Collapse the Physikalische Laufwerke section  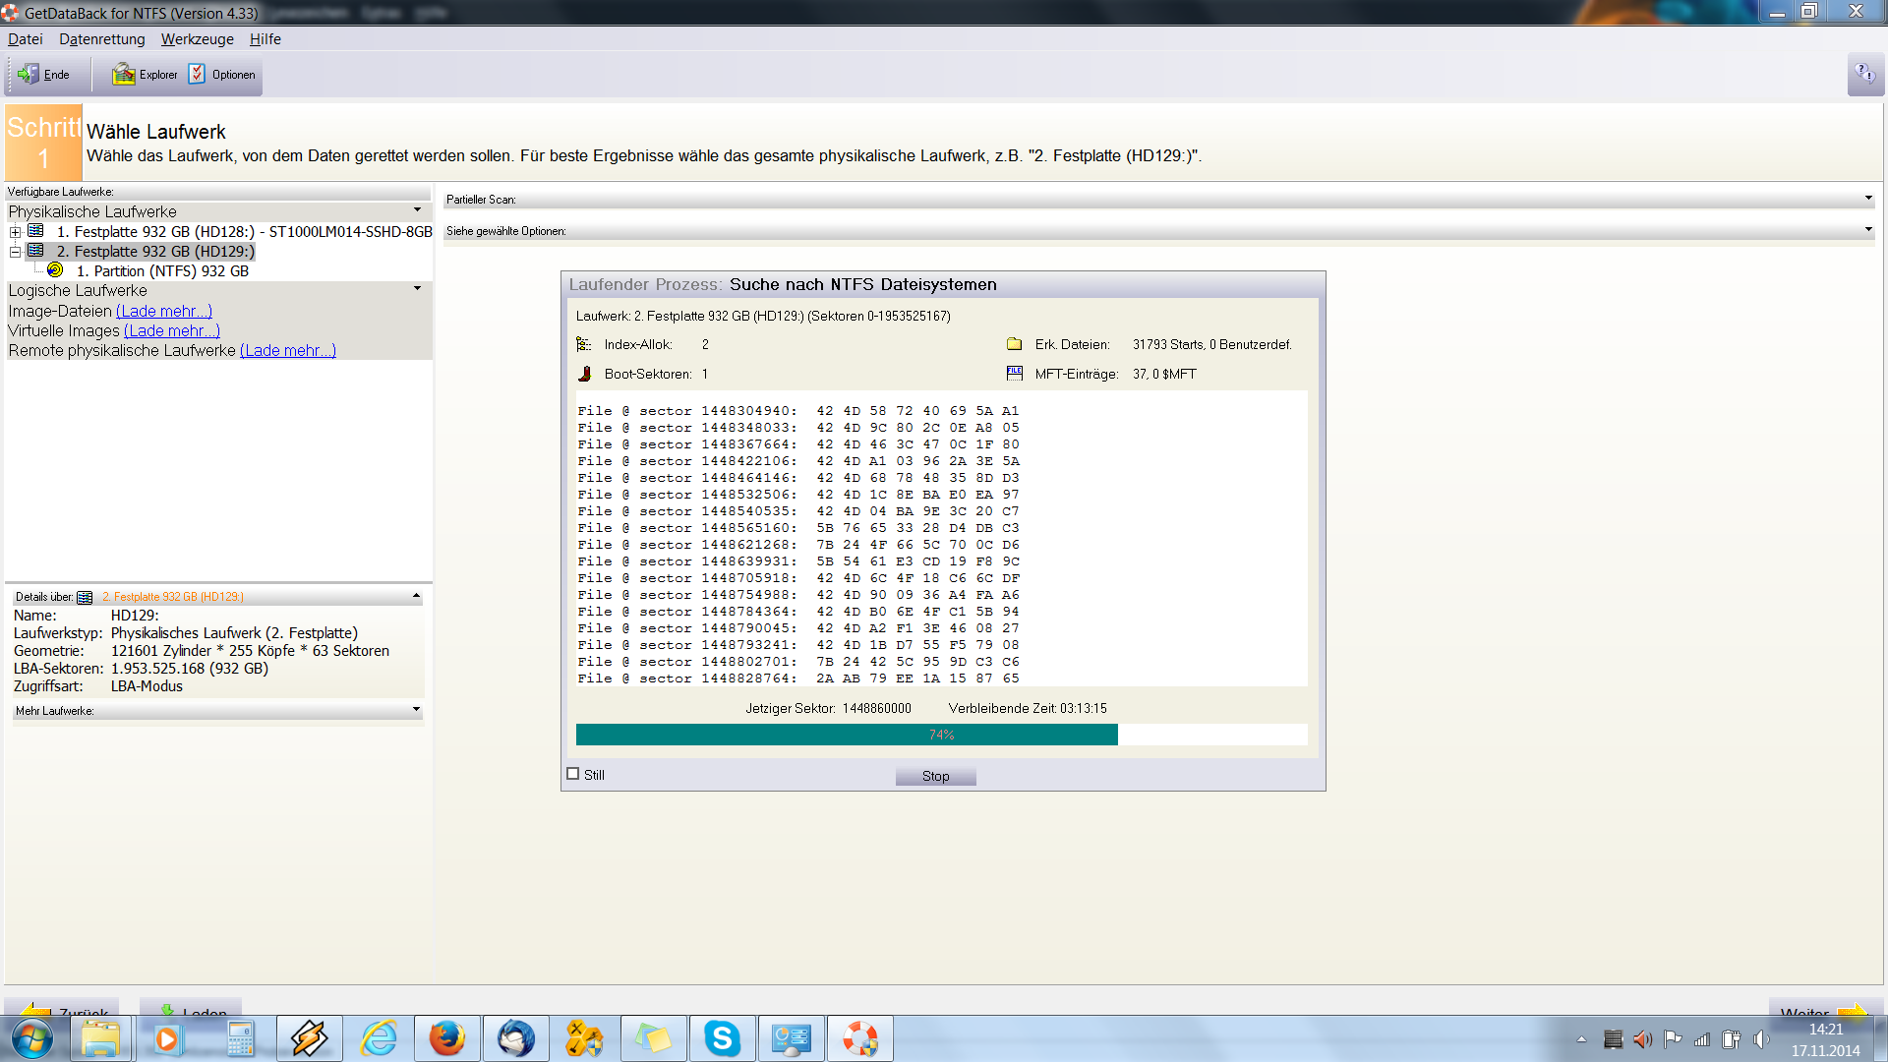417,210
